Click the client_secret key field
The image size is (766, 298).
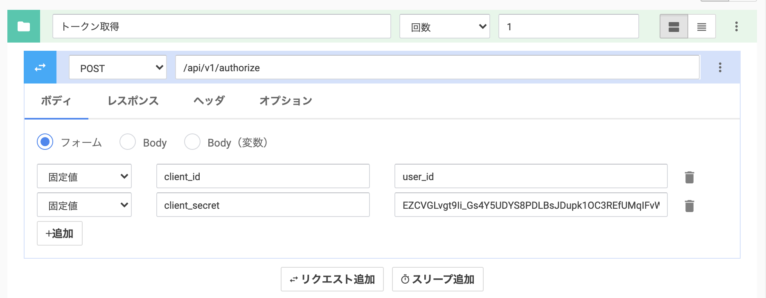pos(263,205)
